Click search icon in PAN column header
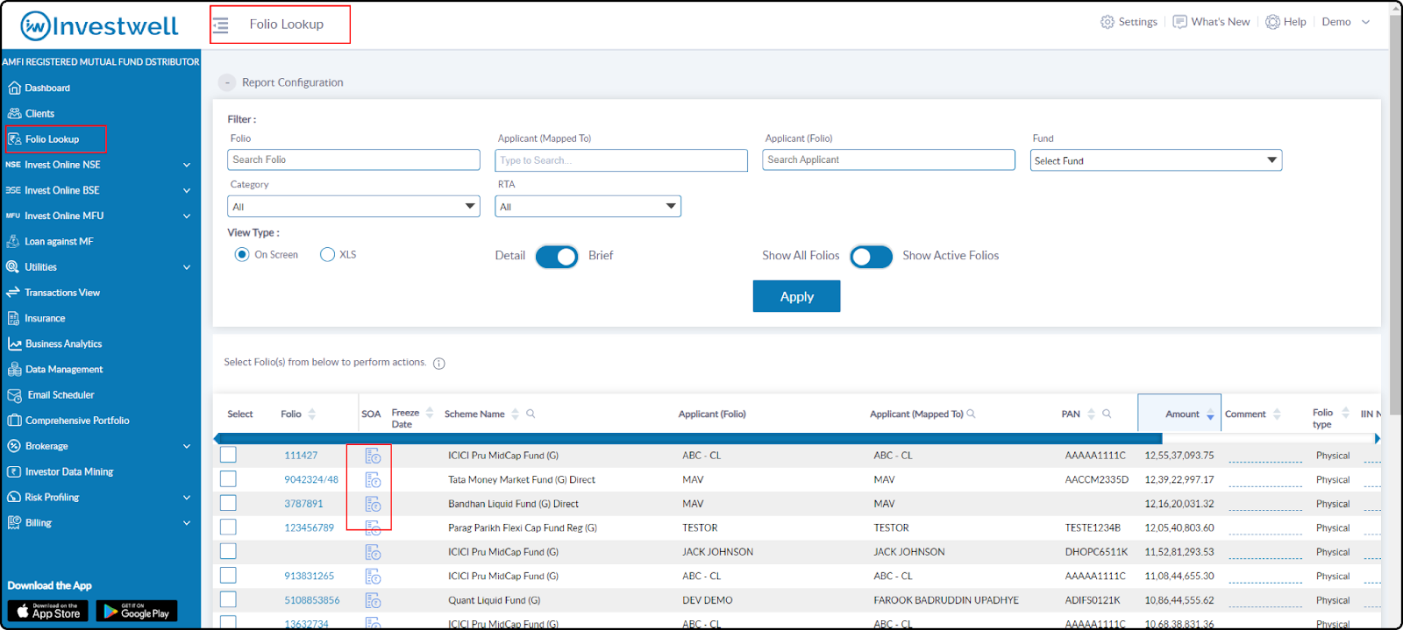The height and width of the screenshot is (630, 1403). coord(1107,414)
